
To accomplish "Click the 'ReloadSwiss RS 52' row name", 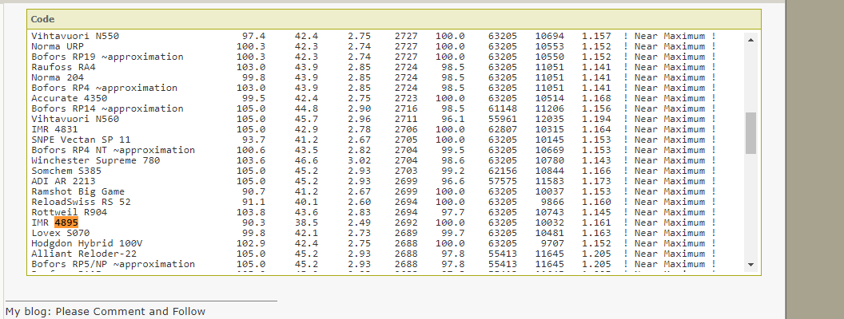I will [81, 202].
